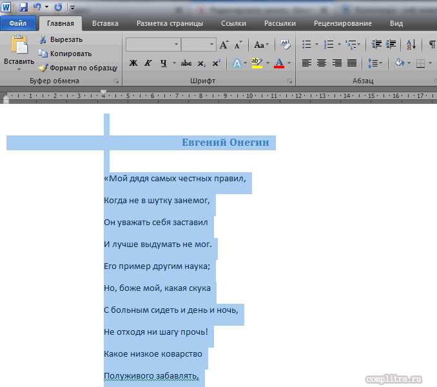Open the Шрифт dialog launcher
The width and height of the screenshot is (437, 387).
click(x=290, y=81)
